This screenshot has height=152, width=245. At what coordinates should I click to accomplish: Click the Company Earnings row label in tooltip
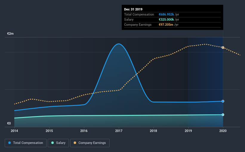pyautogui.click(x=138, y=25)
